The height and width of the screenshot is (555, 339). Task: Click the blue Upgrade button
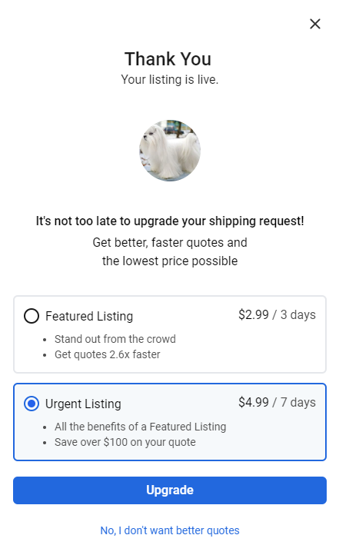coord(170,490)
